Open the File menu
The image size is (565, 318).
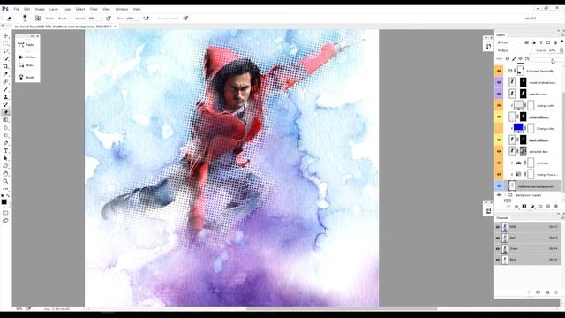tap(16, 9)
